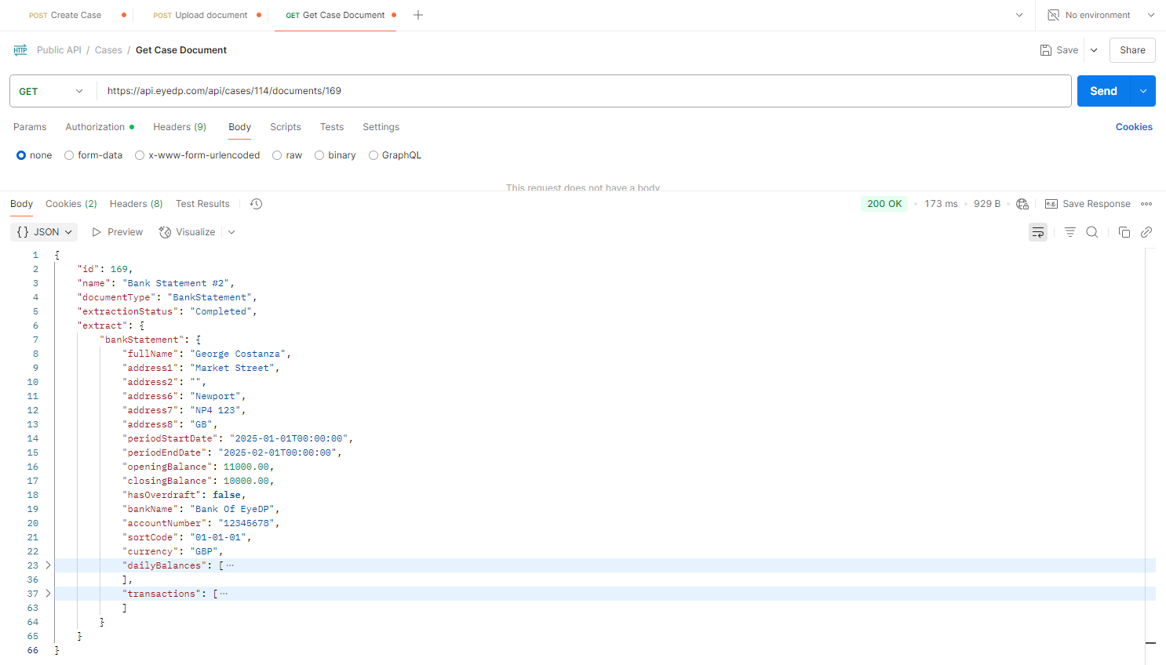This screenshot has width=1166, height=665.
Task: Open the Cookies link
Action: (1133, 127)
